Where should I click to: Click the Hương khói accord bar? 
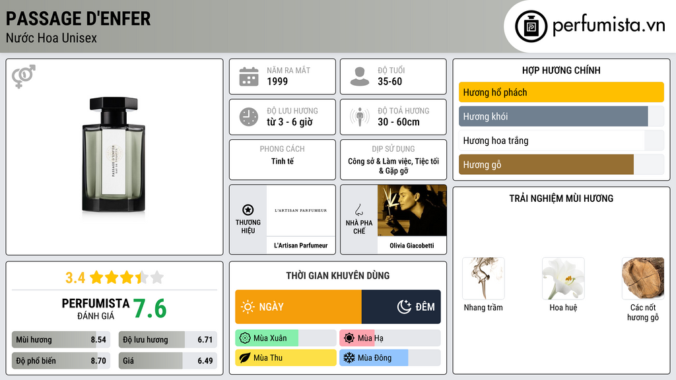click(561, 116)
